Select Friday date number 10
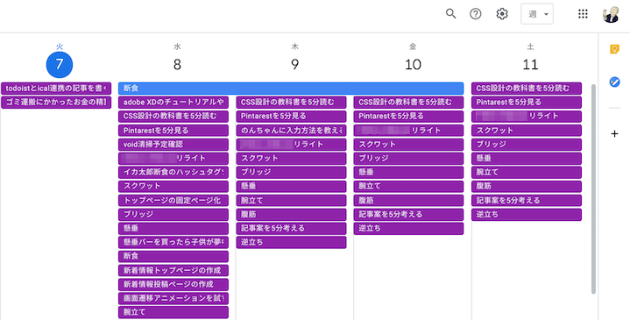The image size is (630, 320). [x=413, y=64]
